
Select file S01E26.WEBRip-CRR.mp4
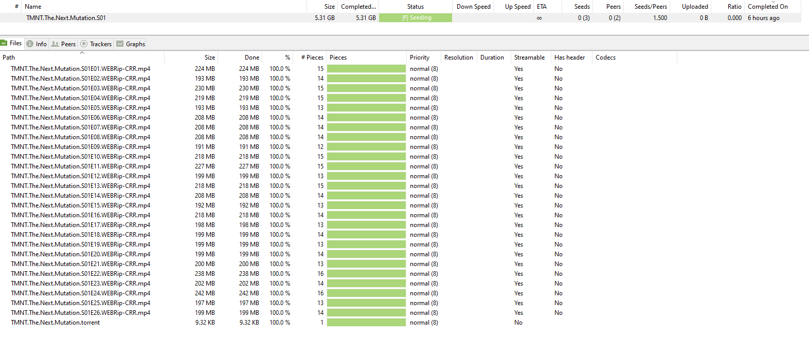[80, 313]
